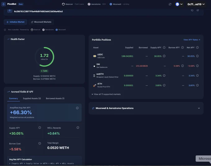Click the USDC supply APY info icon

164,56
